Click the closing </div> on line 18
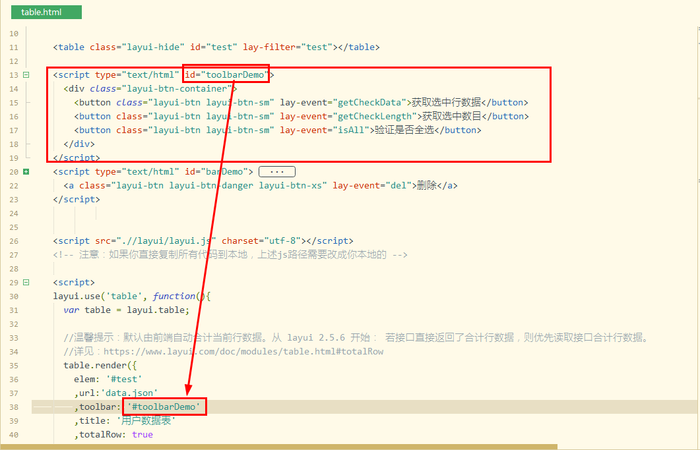700x450 pixels. tap(79, 144)
